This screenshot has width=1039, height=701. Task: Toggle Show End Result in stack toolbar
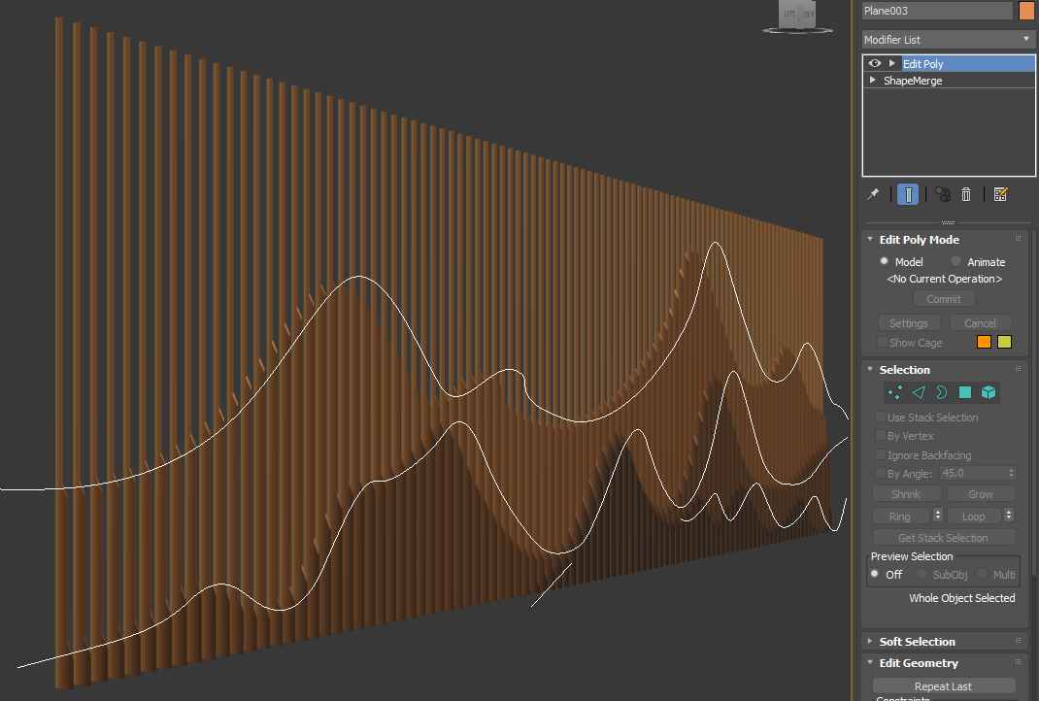[x=909, y=194]
